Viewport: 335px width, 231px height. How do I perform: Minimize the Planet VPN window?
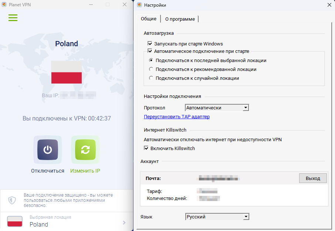(x=91, y=4)
